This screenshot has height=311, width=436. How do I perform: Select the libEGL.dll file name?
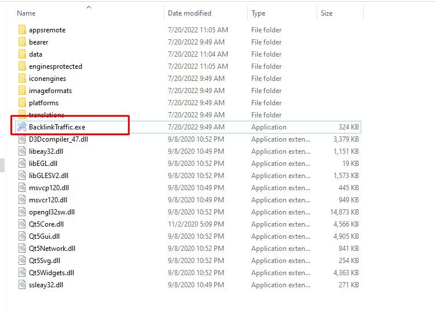click(x=43, y=164)
